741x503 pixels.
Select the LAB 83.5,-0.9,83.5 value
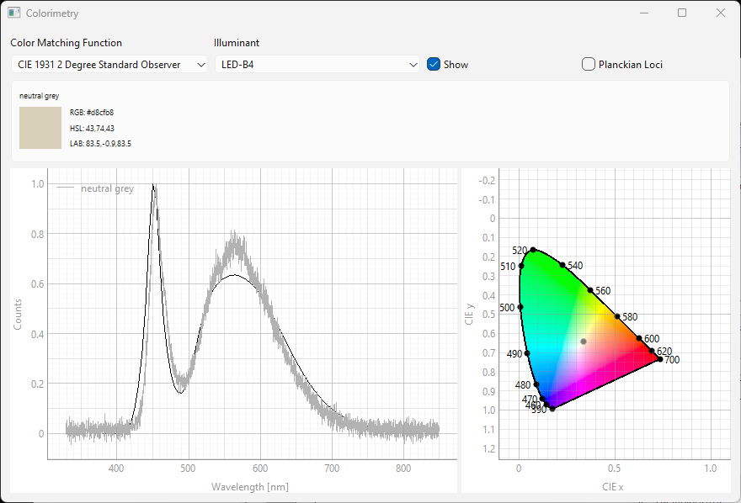pyautogui.click(x=100, y=144)
